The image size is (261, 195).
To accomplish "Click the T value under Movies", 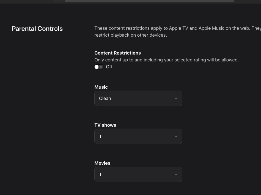I will (x=100, y=174).
